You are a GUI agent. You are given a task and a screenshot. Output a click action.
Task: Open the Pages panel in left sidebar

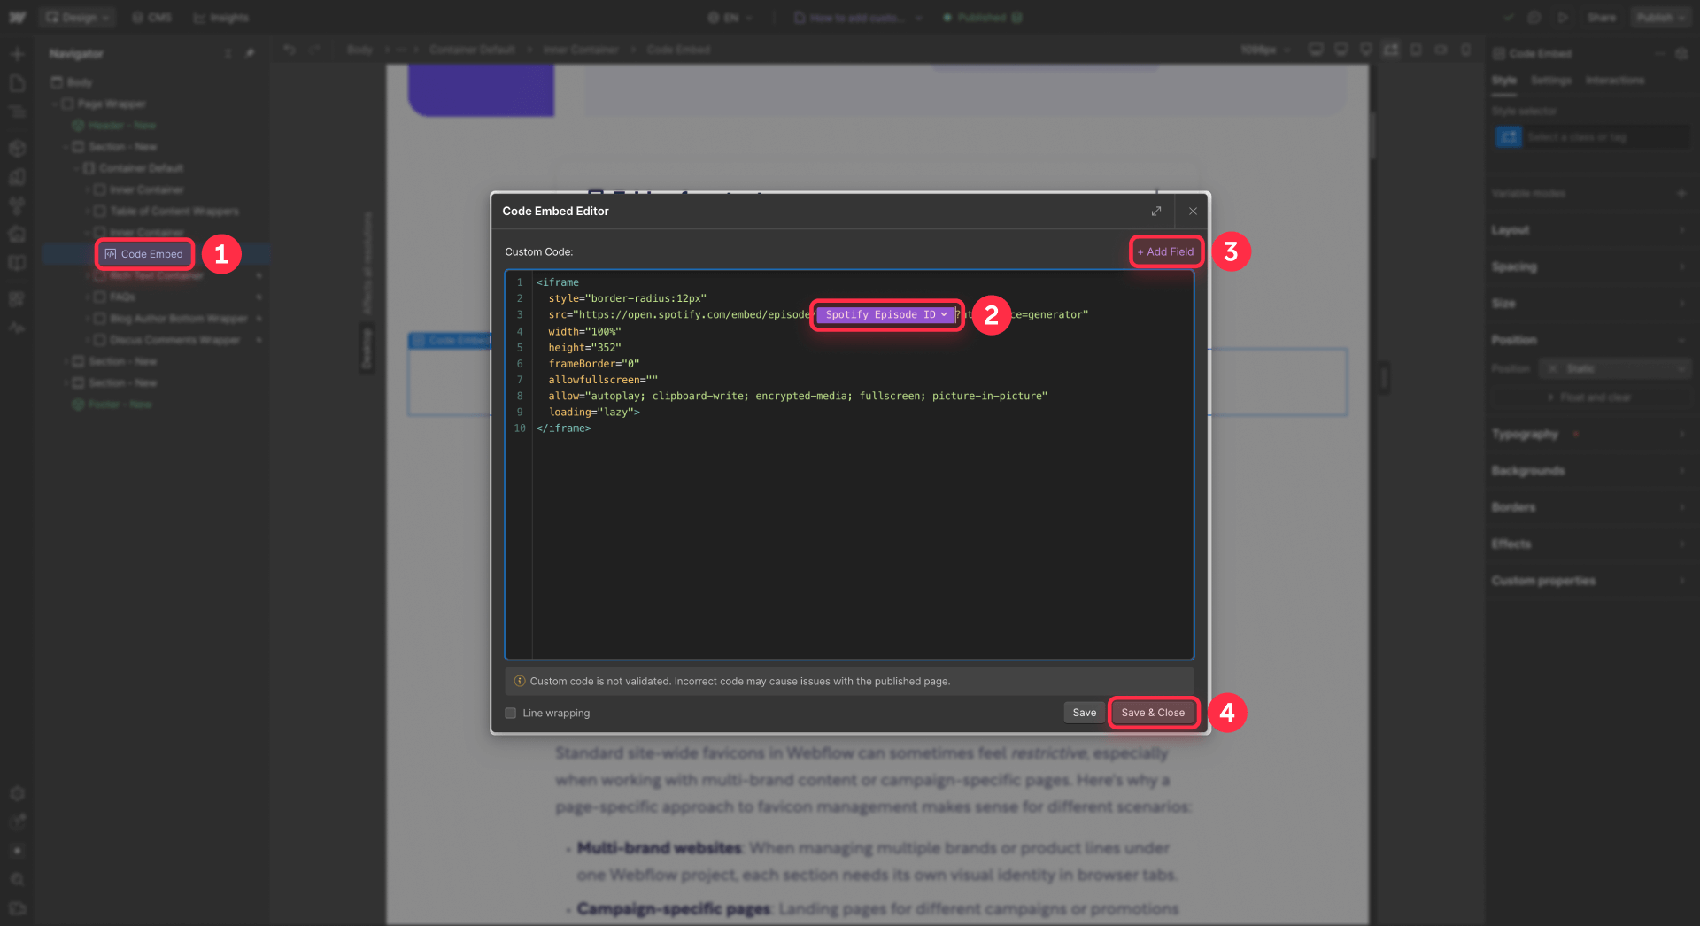tap(17, 82)
